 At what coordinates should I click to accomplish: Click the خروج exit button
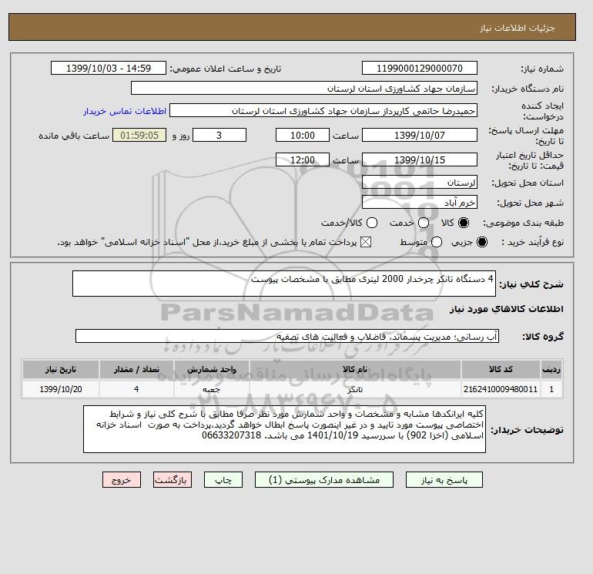coord(122,480)
